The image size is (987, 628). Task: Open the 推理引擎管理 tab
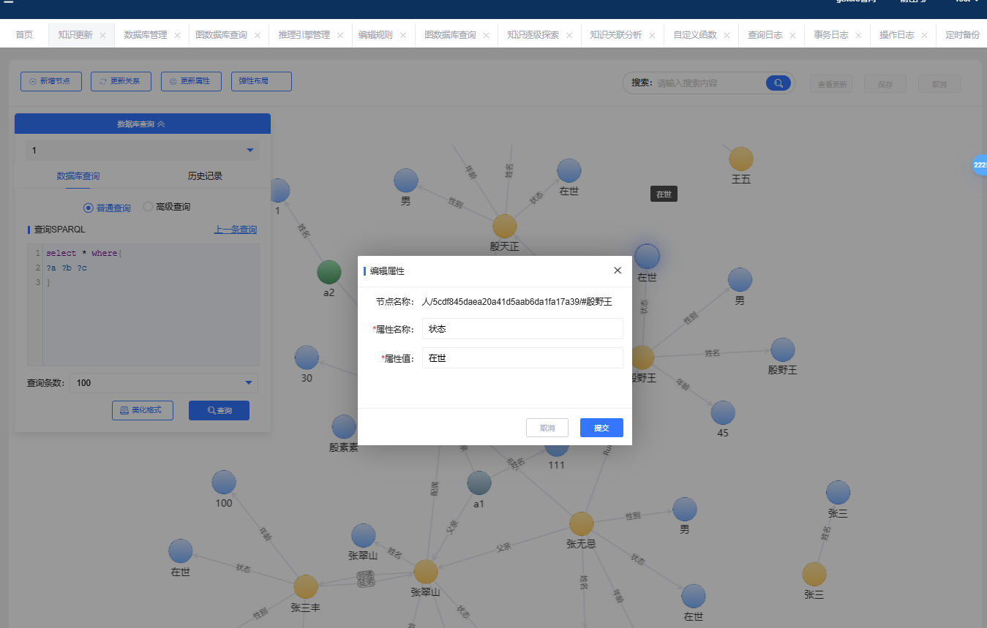(304, 35)
